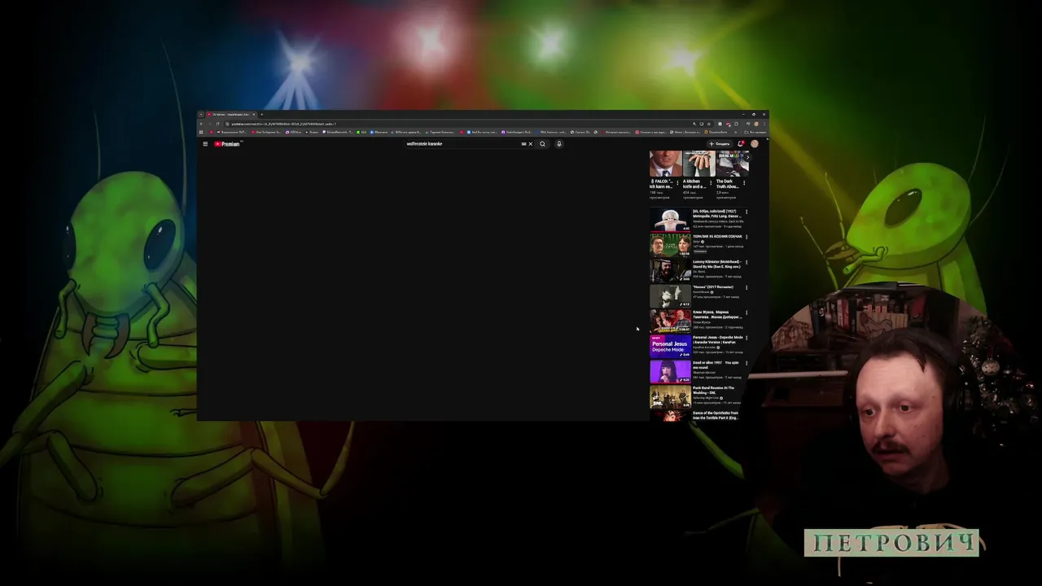Open the Клим Жуков, Марина Таничева video title
Viewport: 1042px width, 586px height.
pyautogui.click(x=717, y=315)
